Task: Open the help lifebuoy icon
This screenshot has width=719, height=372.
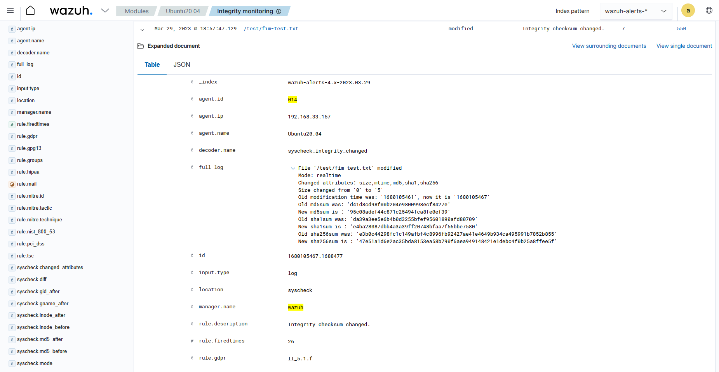Action: 709,10
